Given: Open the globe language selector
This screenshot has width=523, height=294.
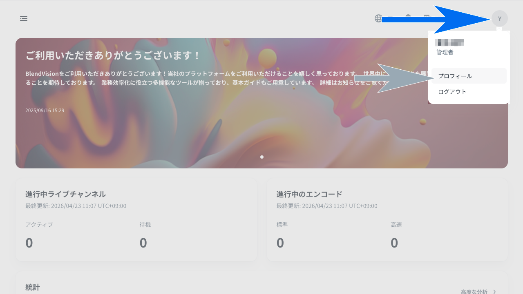Looking at the screenshot, I should (379, 18).
